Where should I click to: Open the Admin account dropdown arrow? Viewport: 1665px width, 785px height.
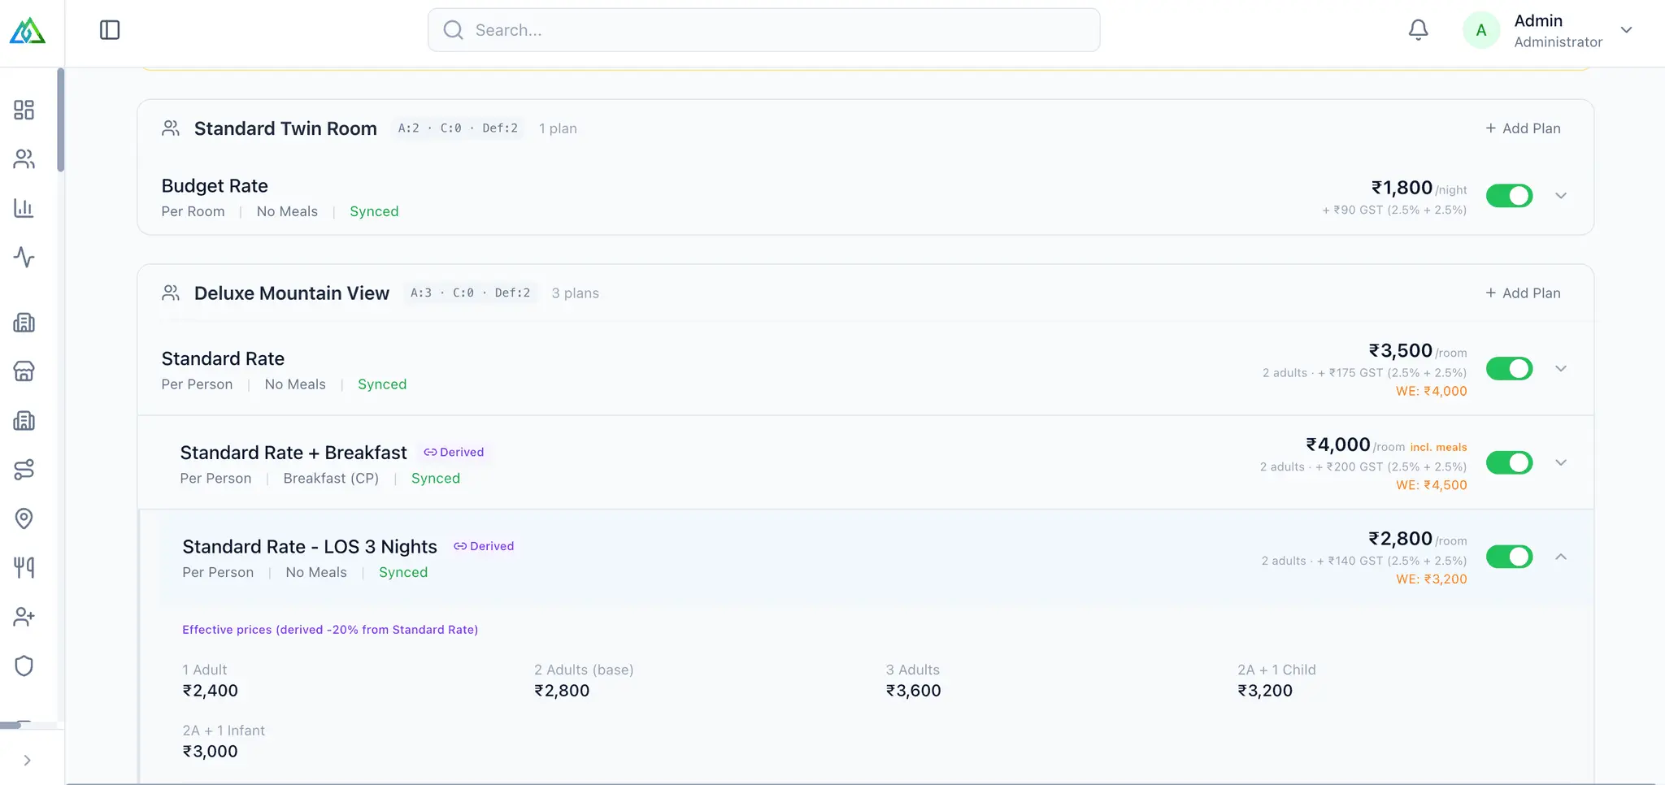point(1626,30)
